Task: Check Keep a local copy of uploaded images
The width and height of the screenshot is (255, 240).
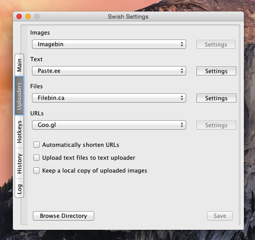Action: click(36, 170)
